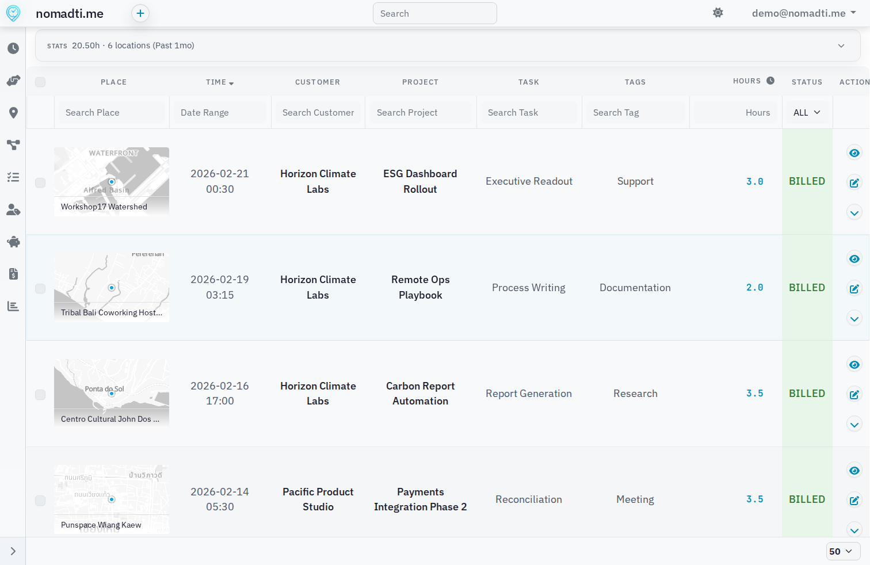The height and width of the screenshot is (565, 870).
Task: Open the customers icon in the sidebar
Action: 13,209
